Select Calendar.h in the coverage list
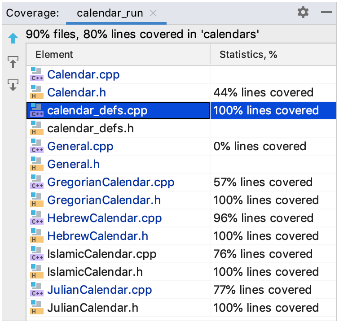The width and height of the screenshot is (339, 322). [x=76, y=92]
